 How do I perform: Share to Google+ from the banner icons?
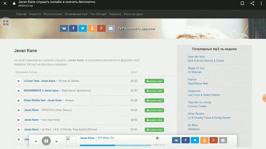[x=101, y=29]
